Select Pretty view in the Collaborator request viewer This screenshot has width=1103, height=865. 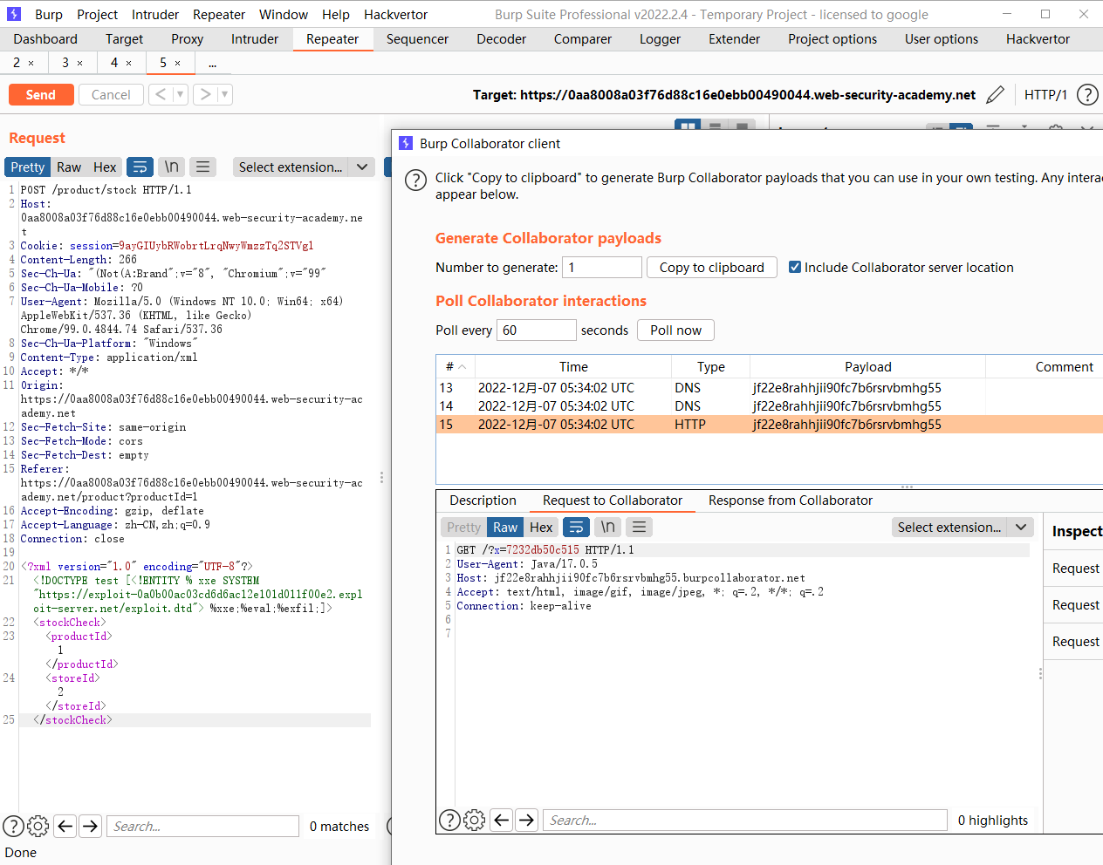[463, 528]
